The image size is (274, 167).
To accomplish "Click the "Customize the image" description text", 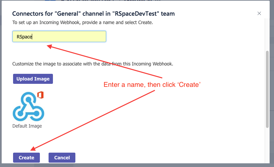I will coord(92,64).
